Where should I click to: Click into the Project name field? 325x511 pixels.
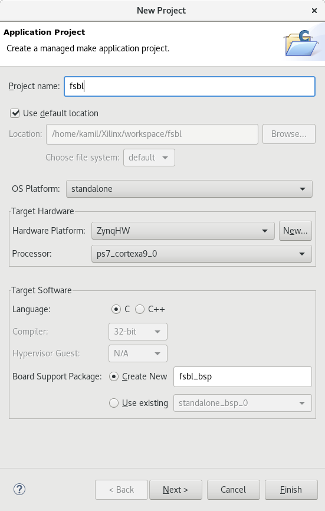(189, 86)
